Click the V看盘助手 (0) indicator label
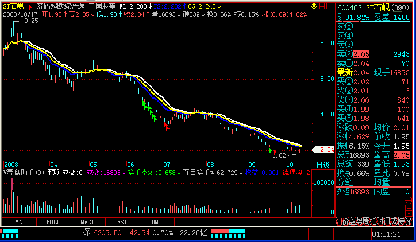 [24, 173]
